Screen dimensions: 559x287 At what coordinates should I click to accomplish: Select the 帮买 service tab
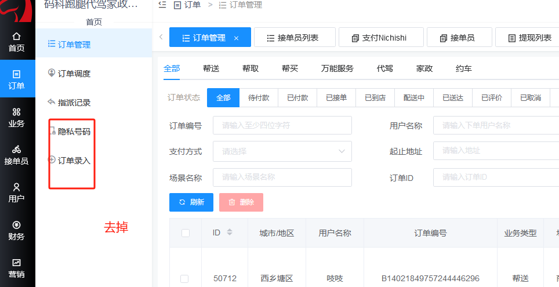[290, 68]
